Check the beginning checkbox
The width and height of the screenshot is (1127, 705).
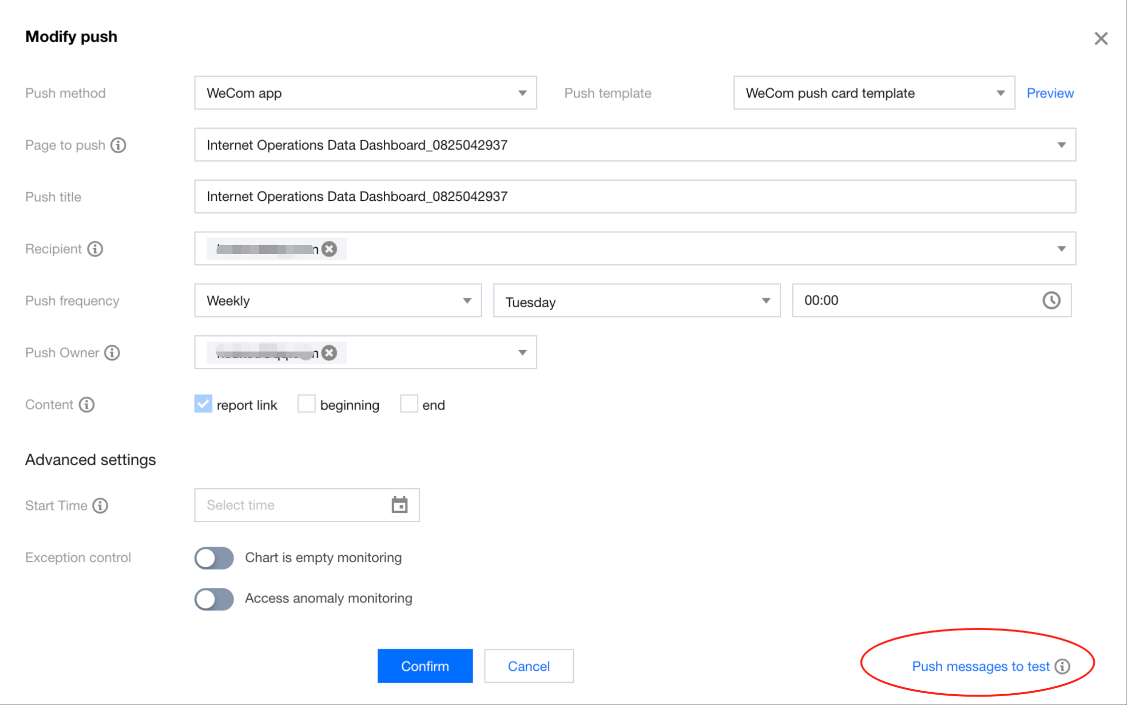(x=306, y=404)
